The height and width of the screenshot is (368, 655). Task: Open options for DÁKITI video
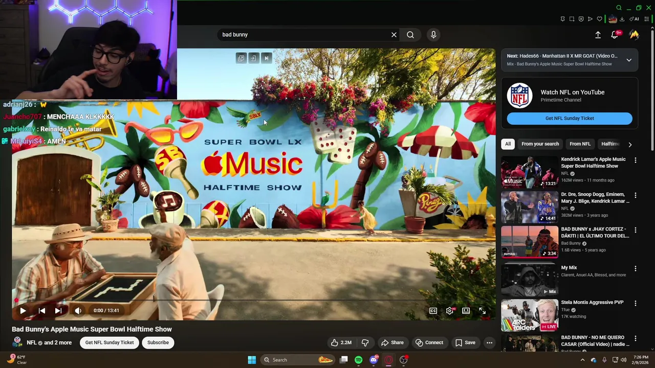tap(635, 230)
